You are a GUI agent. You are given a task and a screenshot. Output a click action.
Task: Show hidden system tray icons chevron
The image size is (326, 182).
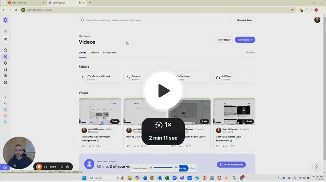(278, 178)
